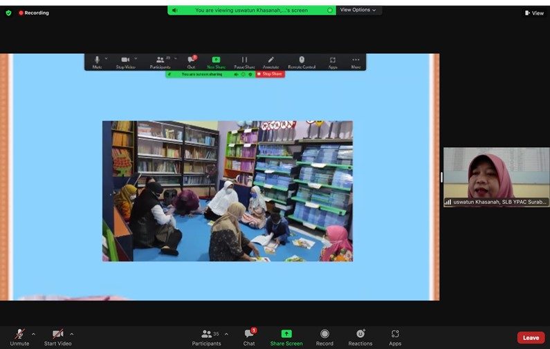Start Video using the camera button

(57, 335)
